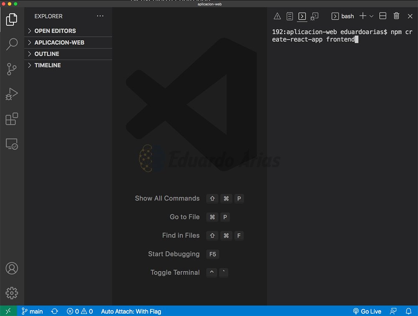Screen dimensions: 418x316
Task: Open Explorer more actions ellipsis
Action: click(100, 16)
